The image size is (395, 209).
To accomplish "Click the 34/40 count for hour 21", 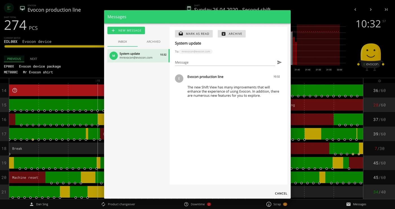I will click(x=379, y=192).
